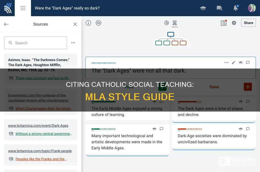This screenshot has height=172, width=260.
Task: Open the brewminate.com source link
Action: click(38, 98)
